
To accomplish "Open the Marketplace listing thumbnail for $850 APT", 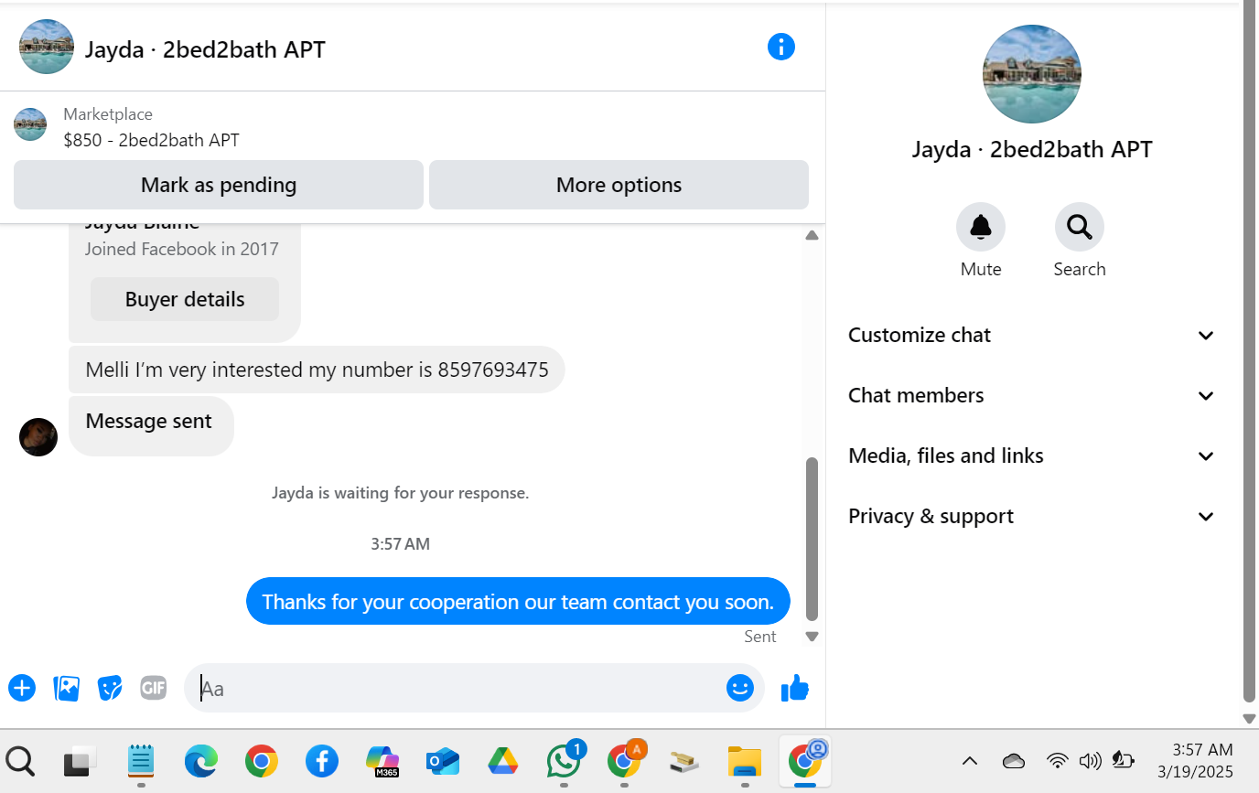I will click(x=30, y=124).
